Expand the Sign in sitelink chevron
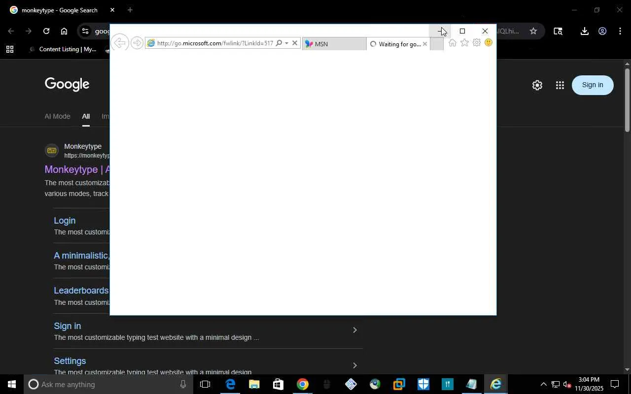 pyautogui.click(x=354, y=330)
